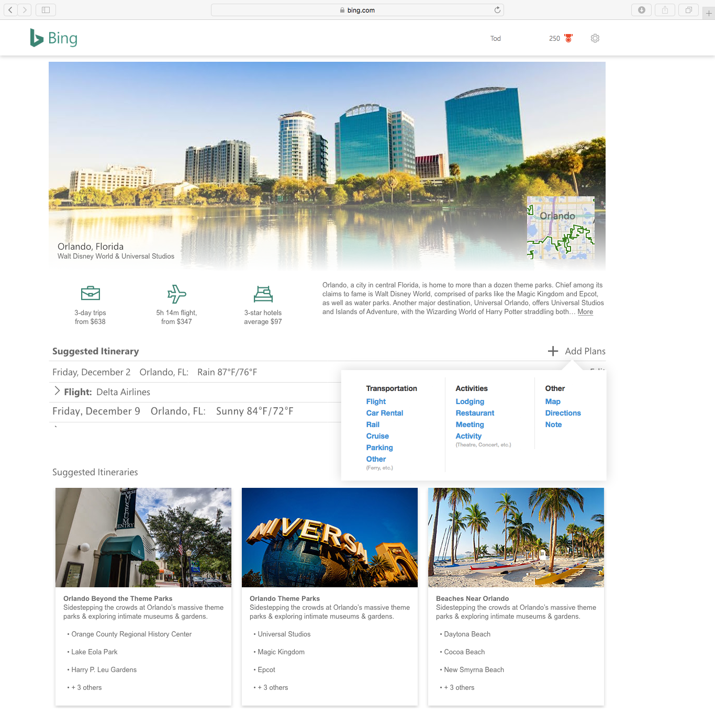Open a new tab with plus button
The width and height of the screenshot is (715, 715).
click(x=709, y=13)
